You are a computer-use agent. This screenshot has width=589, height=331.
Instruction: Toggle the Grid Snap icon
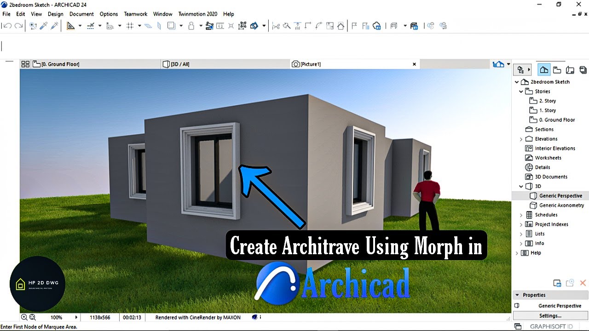130,26
